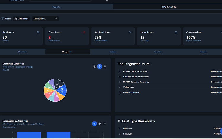Viewport: 222px width, 139px height.
Task: Open the KPIs & Analytics tab
Action: [x=169, y=7]
